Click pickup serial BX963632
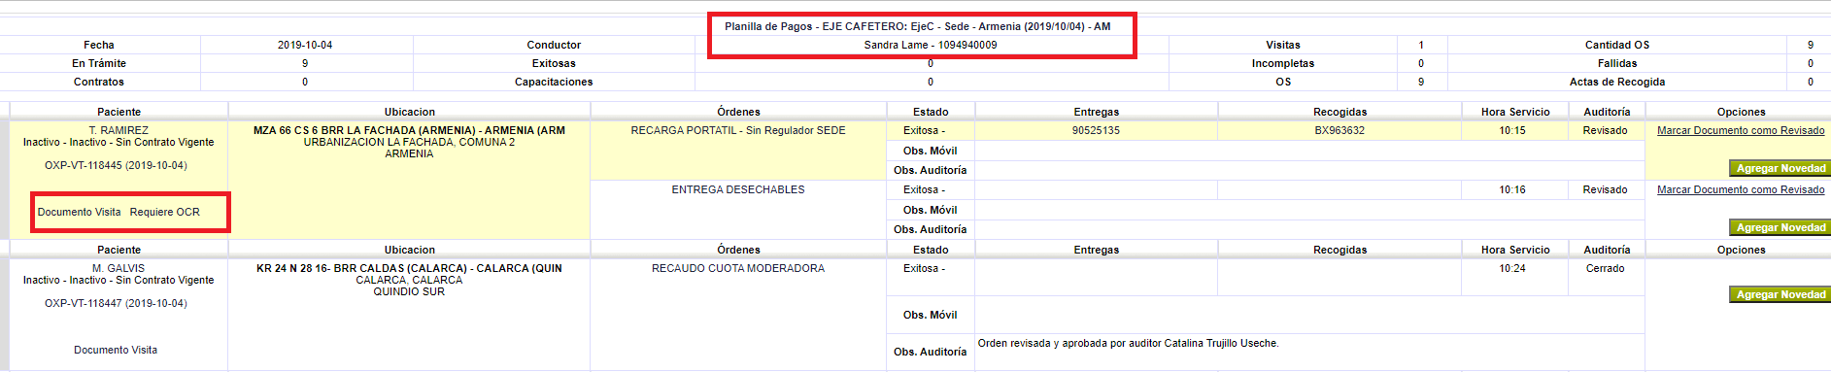 tap(1339, 130)
